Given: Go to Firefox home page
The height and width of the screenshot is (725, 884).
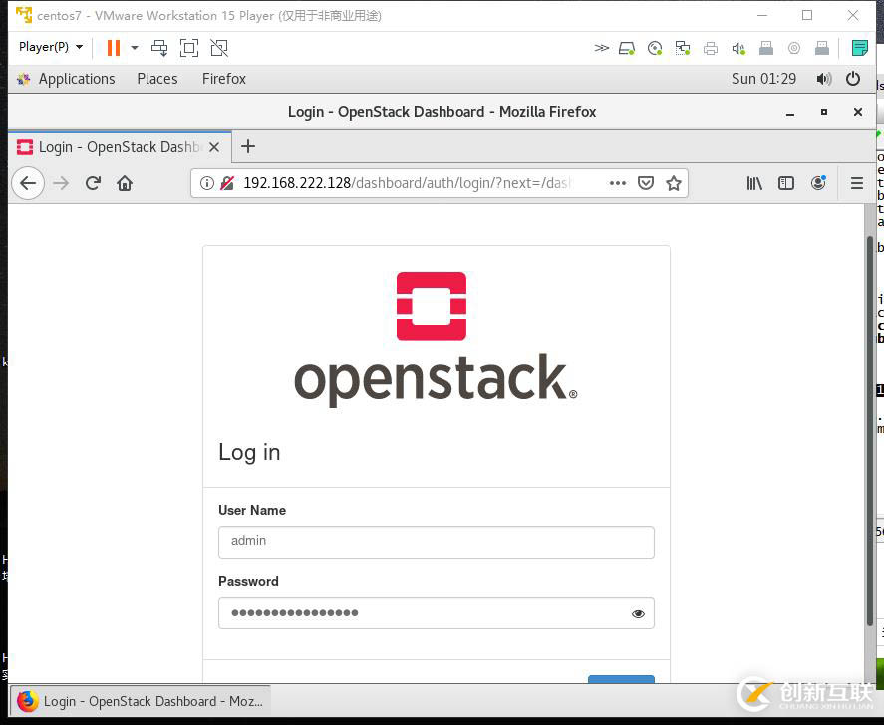Looking at the screenshot, I should click(125, 183).
